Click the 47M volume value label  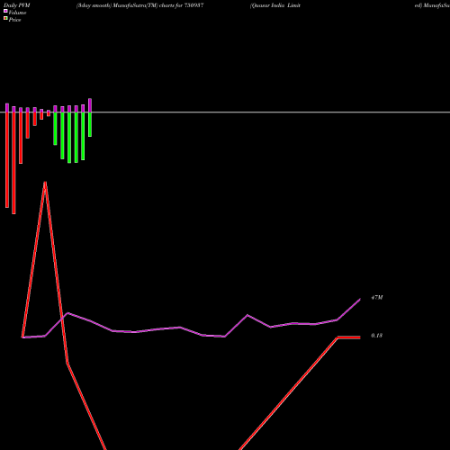[377, 298]
